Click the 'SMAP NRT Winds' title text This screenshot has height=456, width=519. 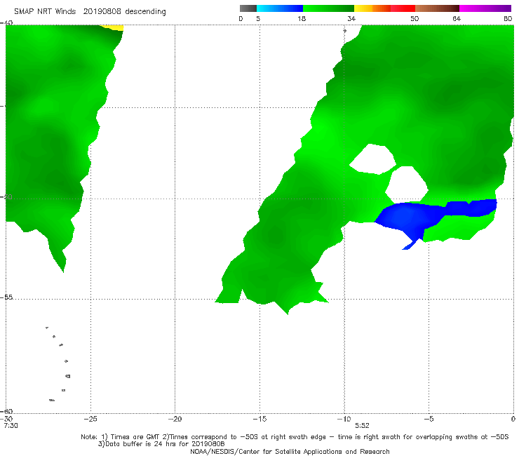[x=45, y=12]
